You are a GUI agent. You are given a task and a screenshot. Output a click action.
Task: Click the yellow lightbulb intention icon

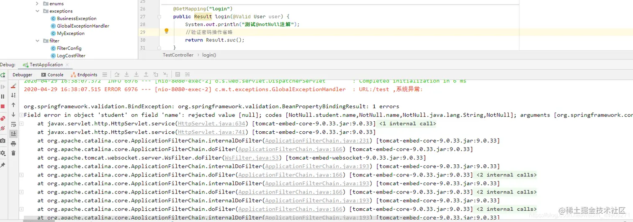[x=166, y=31]
